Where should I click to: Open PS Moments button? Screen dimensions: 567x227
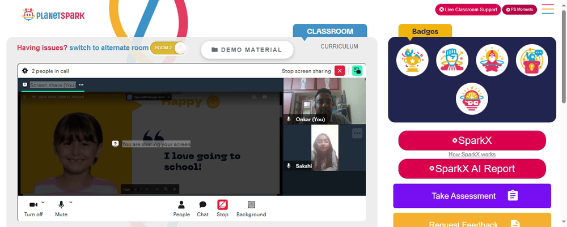tap(519, 10)
